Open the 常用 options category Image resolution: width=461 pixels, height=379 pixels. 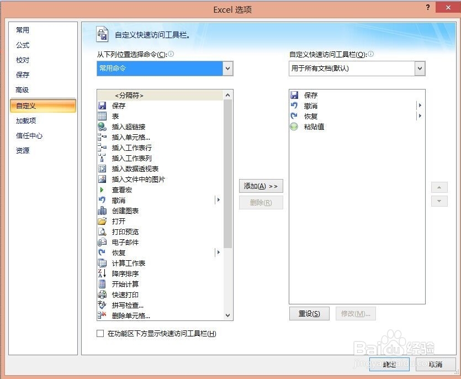22,30
